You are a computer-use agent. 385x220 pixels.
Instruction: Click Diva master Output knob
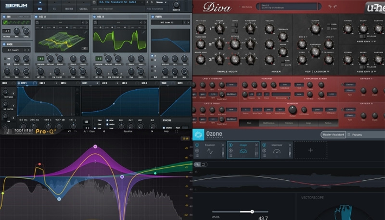click(x=292, y=110)
